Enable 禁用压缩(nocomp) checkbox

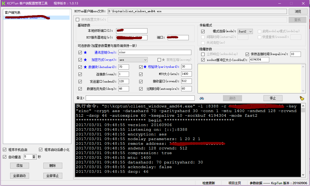159,60
